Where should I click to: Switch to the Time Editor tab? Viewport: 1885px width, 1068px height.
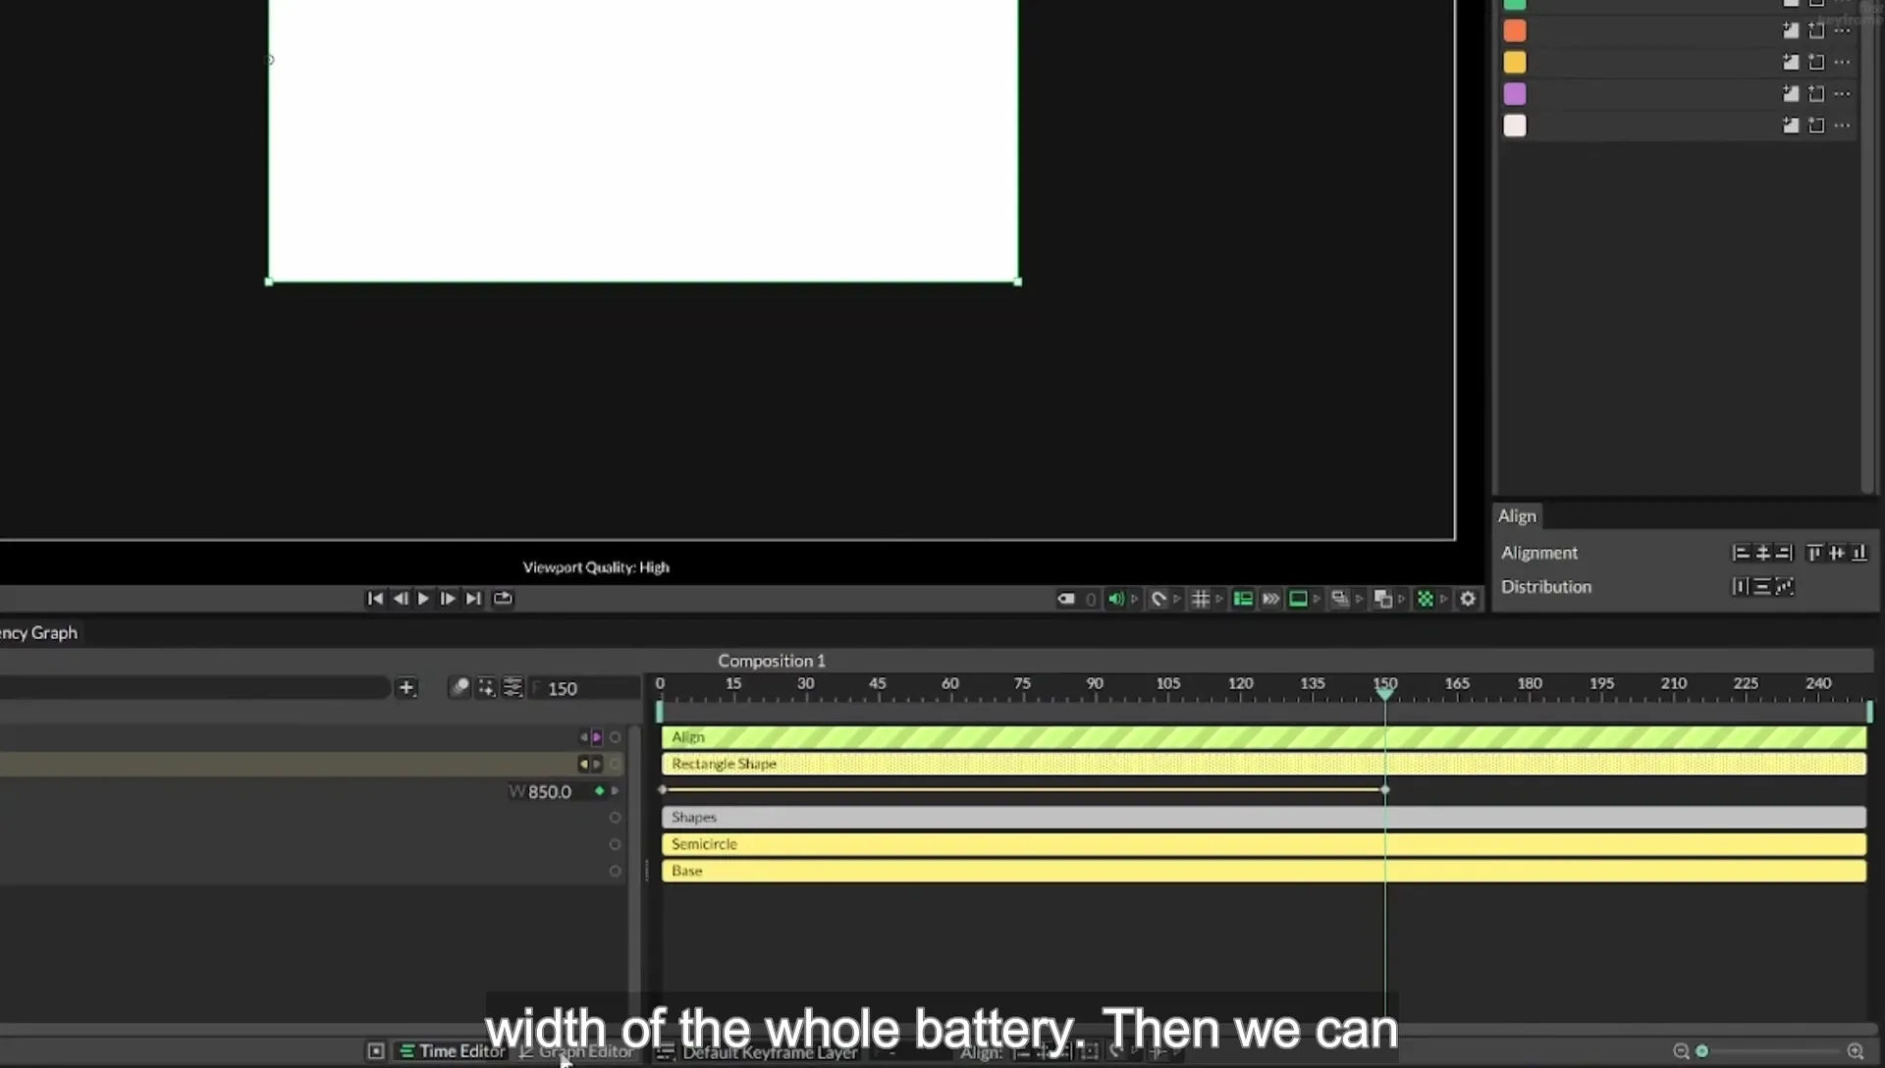click(x=453, y=1051)
